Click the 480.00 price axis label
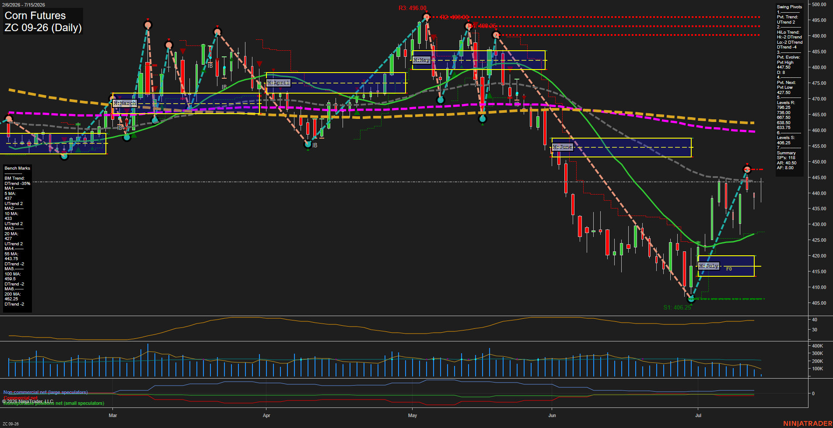833x428 pixels. point(819,67)
